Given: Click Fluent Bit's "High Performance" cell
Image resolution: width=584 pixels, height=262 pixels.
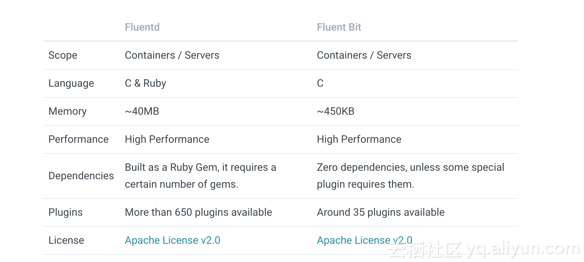Looking at the screenshot, I should (359, 139).
